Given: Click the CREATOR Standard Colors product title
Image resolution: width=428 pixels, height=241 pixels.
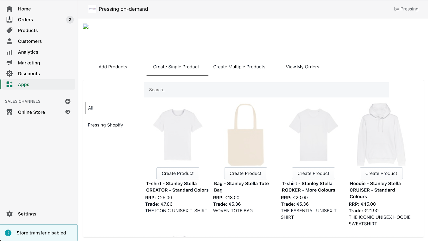Looking at the screenshot, I should (x=177, y=187).
